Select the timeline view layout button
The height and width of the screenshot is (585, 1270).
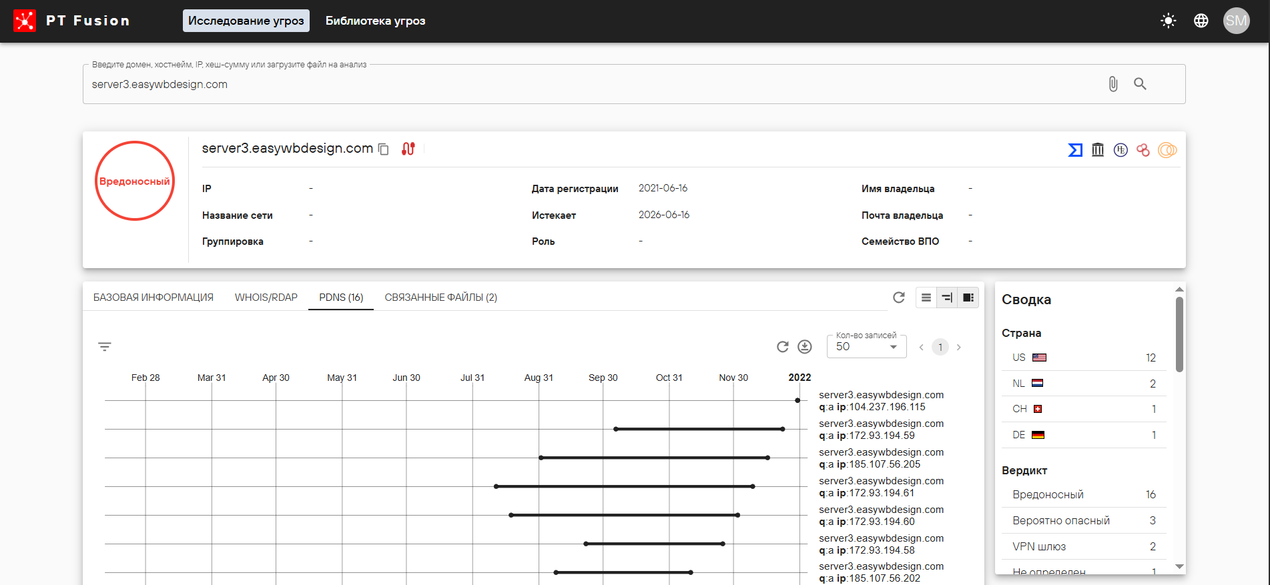coord(947,298)
